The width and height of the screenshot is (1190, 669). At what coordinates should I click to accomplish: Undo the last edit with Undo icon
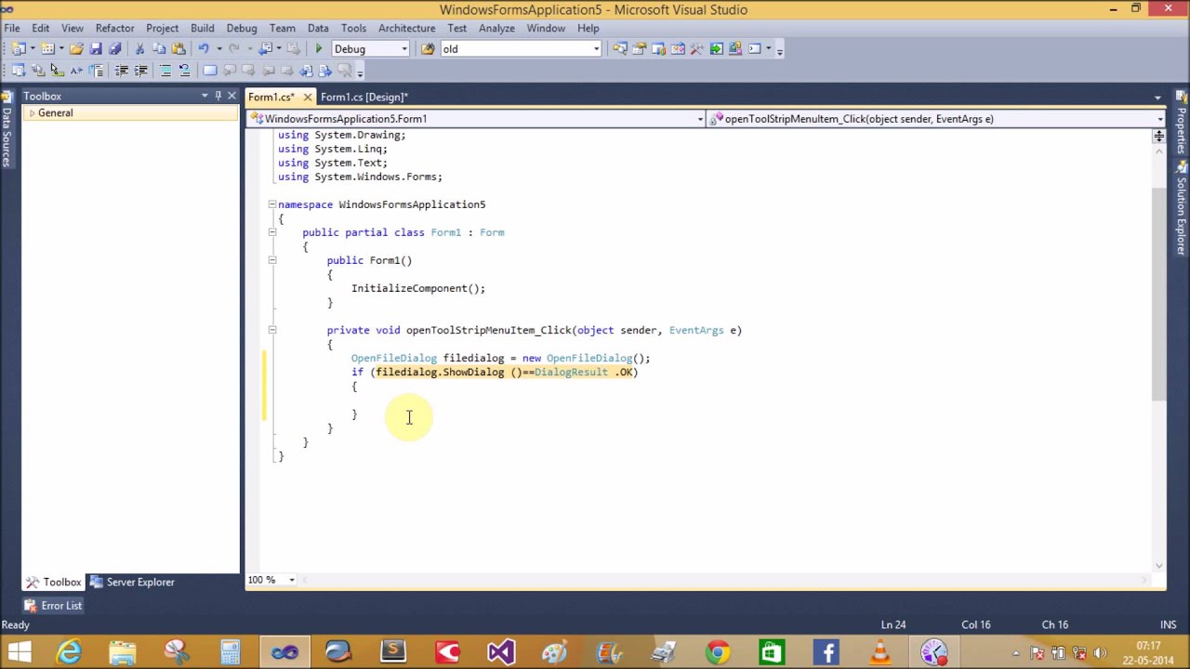point(203,48)
